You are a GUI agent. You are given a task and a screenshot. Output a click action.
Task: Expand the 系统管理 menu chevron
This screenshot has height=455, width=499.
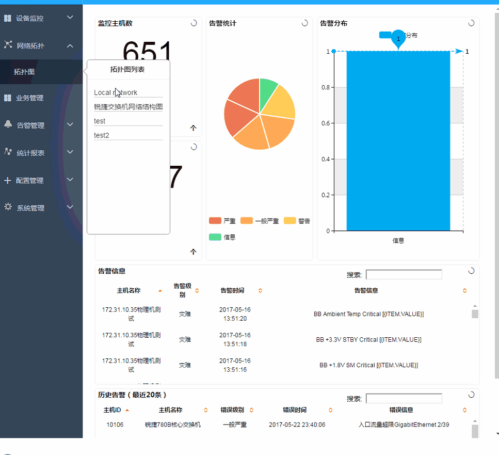(x=70, y=207)
